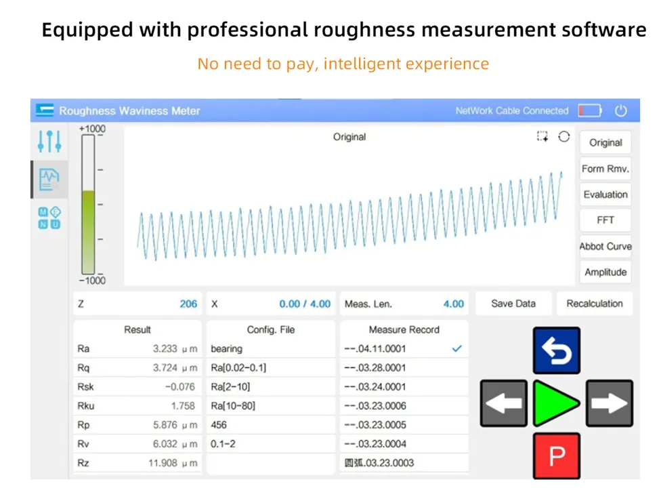
Task: Click the Rv result row 6.032 µm
Action: click(x=137, y=444)
